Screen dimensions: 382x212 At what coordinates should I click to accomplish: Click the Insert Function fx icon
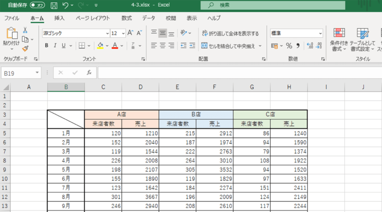point(89,73)
